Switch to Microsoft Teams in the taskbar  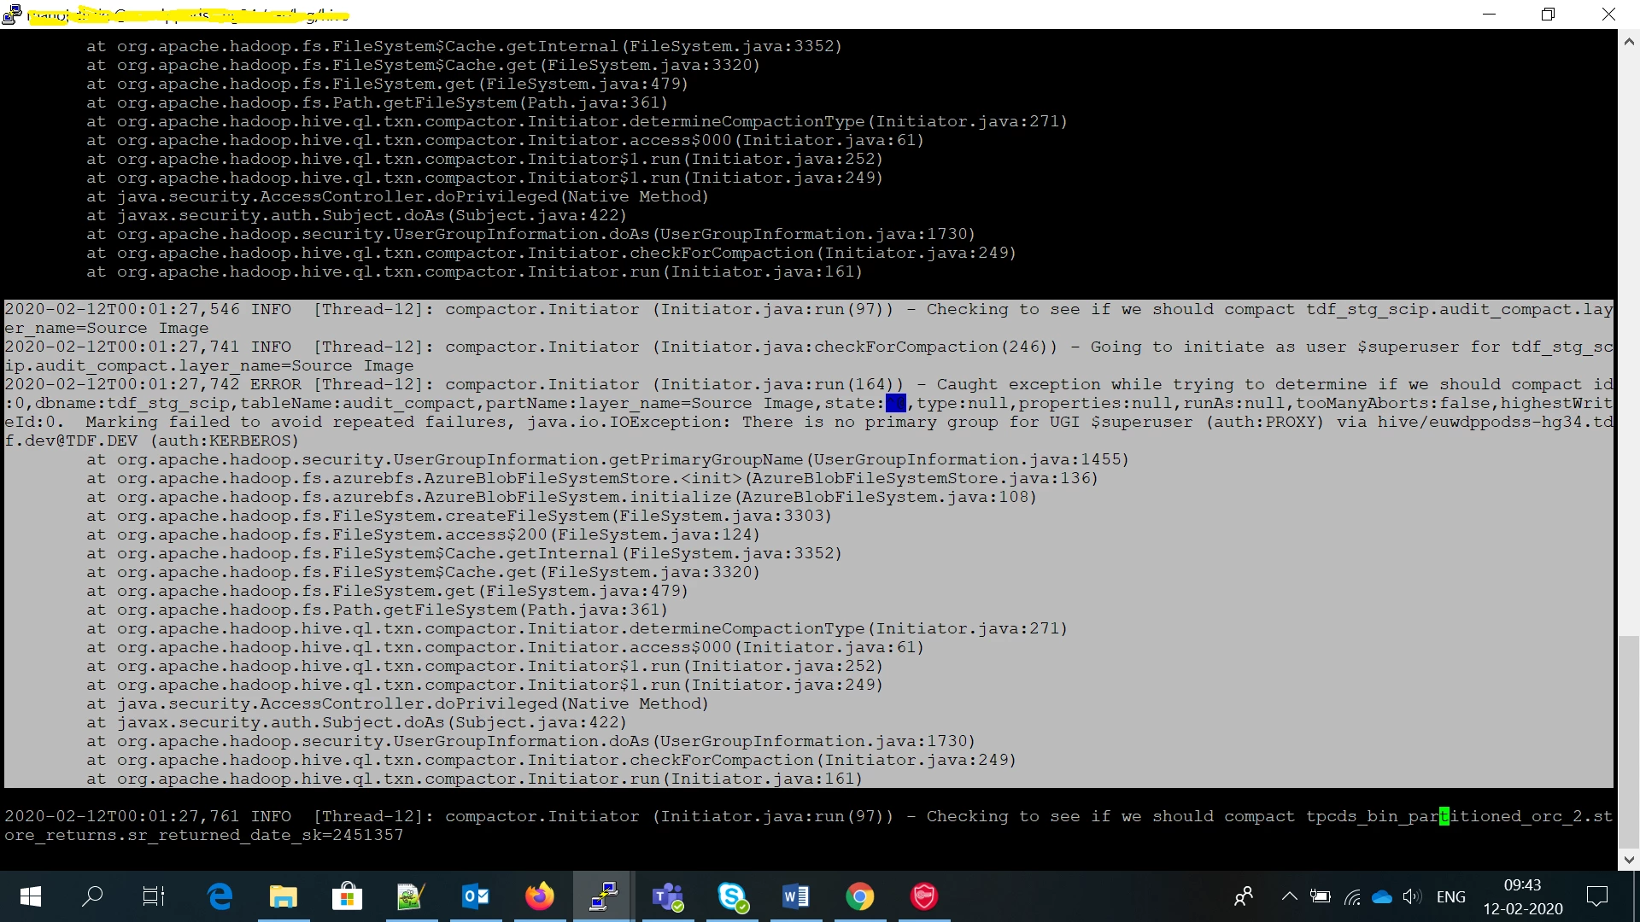pyautogui.click(x=668, y=896)
